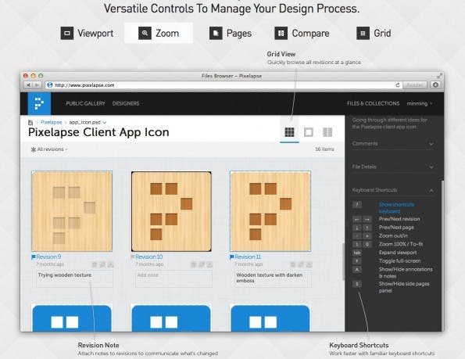Image resolution: width=465 pixels, height=359 pixels.
Task: Click the trash icon under Revision 11
Action: click(293, 264)
